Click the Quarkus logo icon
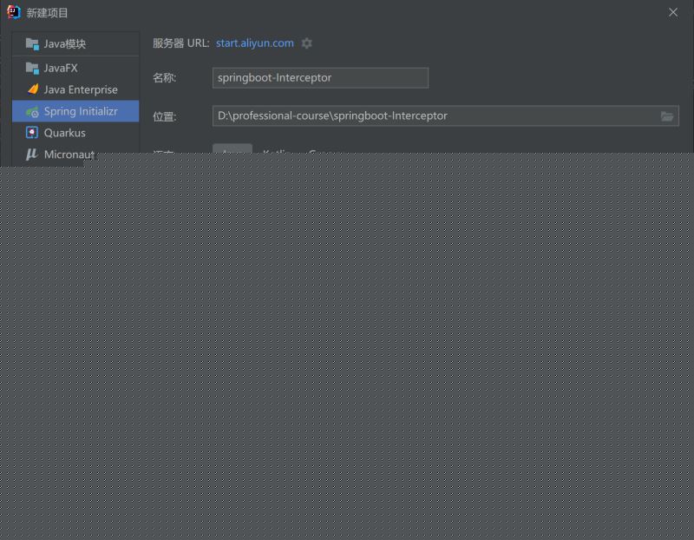This screenshot has width=694, height=540. click(32, 133)
